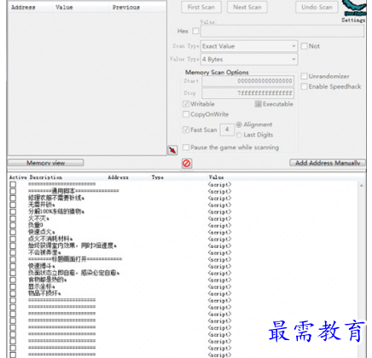Screen dimensions: 372x358
Task: Select the 负面状态立即自愈 row text
Action: pyautogui.click(x=73, y=273)
